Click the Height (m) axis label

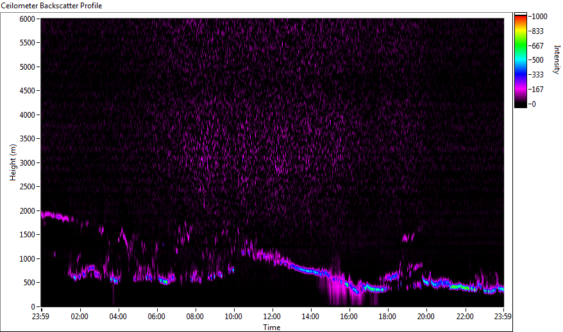[13, 162]
